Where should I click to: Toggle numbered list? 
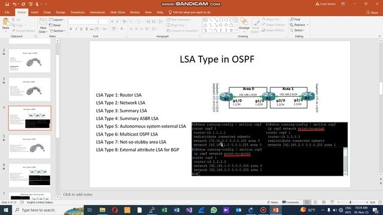click(x=140, y=21)
